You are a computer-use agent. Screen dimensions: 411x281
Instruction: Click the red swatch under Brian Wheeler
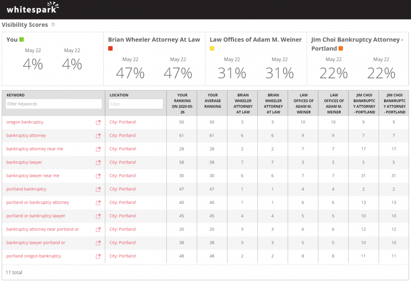pyautogui.click(x=111, y=48)
